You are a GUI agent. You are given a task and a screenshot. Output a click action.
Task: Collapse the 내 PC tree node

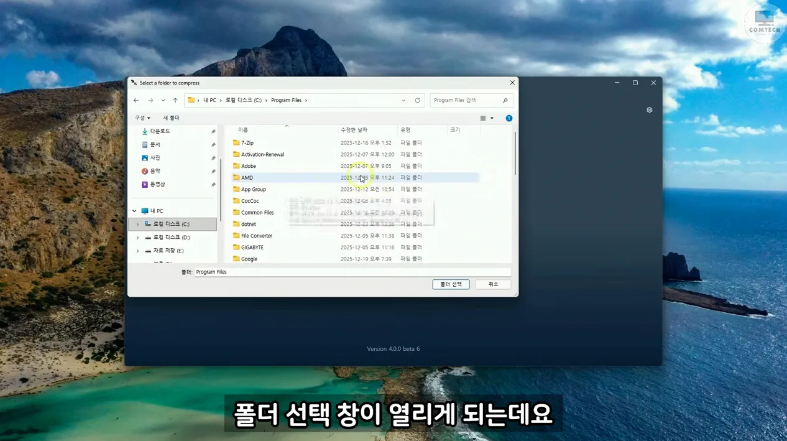(x=134, y=211)
